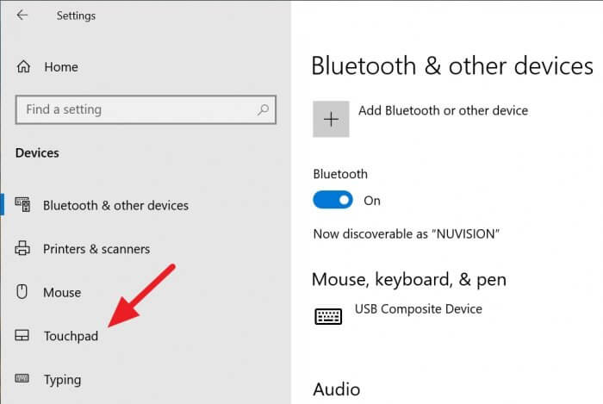Image resolution: width=603 pixels, height=404 pixels.
Task: Click the plus icon to add device
Action: coord(331,119)
